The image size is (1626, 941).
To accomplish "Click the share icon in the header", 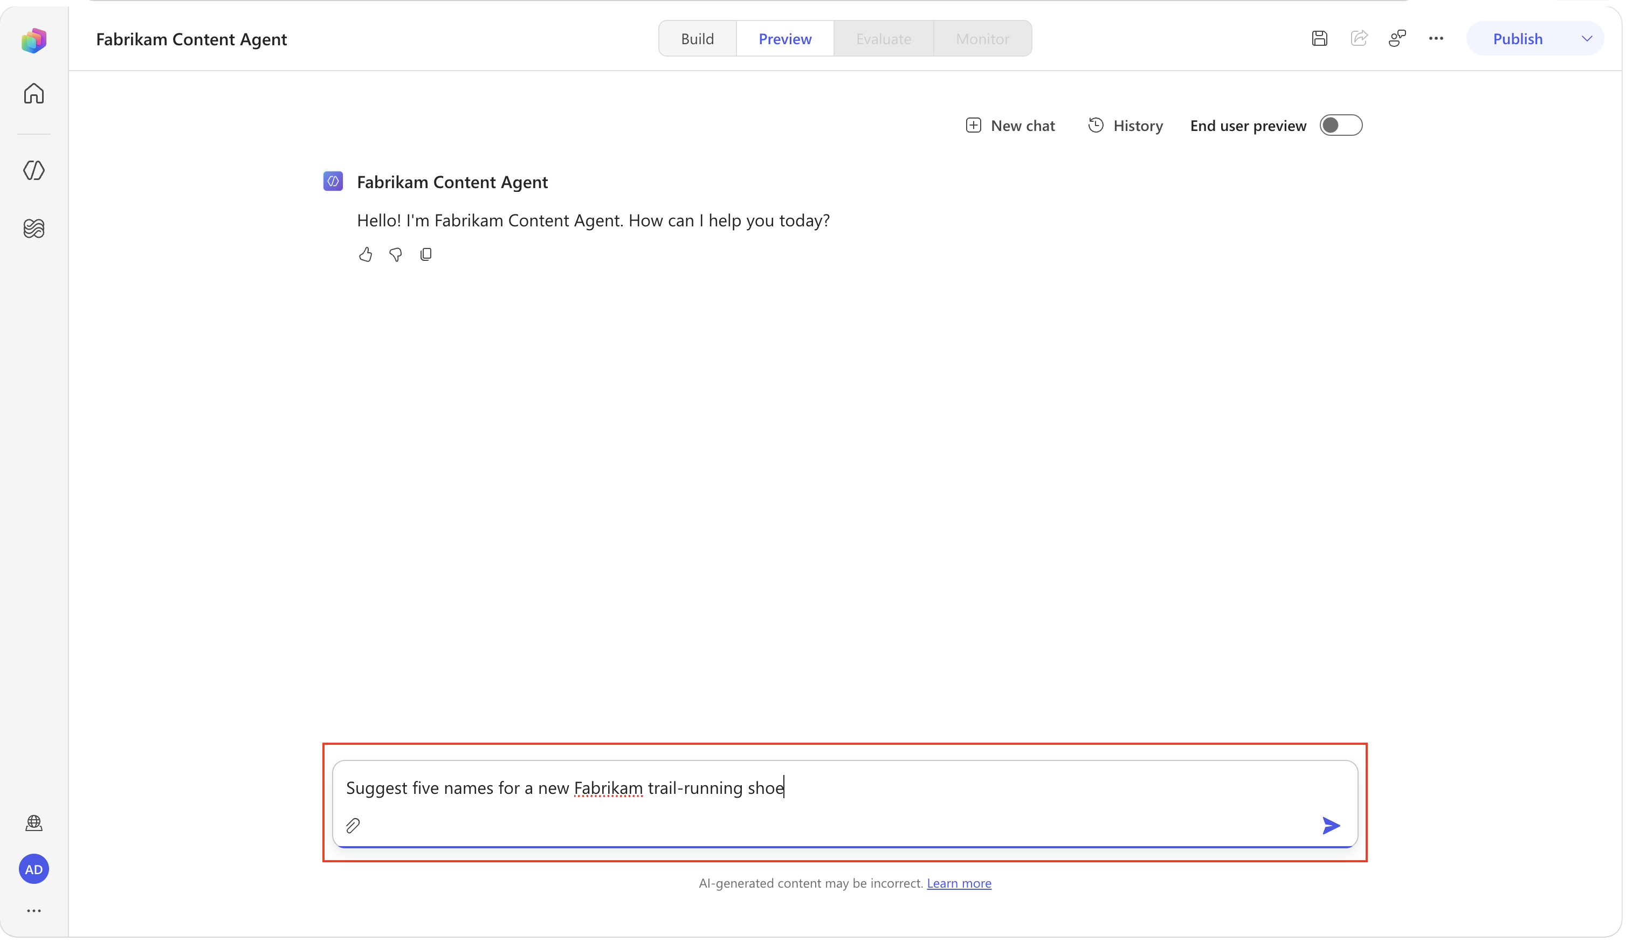I will pos(1359,39).
